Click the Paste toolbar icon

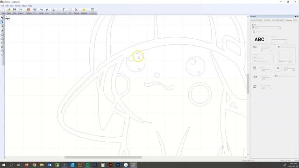tap(64, 11)
